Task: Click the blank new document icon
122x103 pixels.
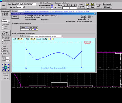Action: click(88, 7)
